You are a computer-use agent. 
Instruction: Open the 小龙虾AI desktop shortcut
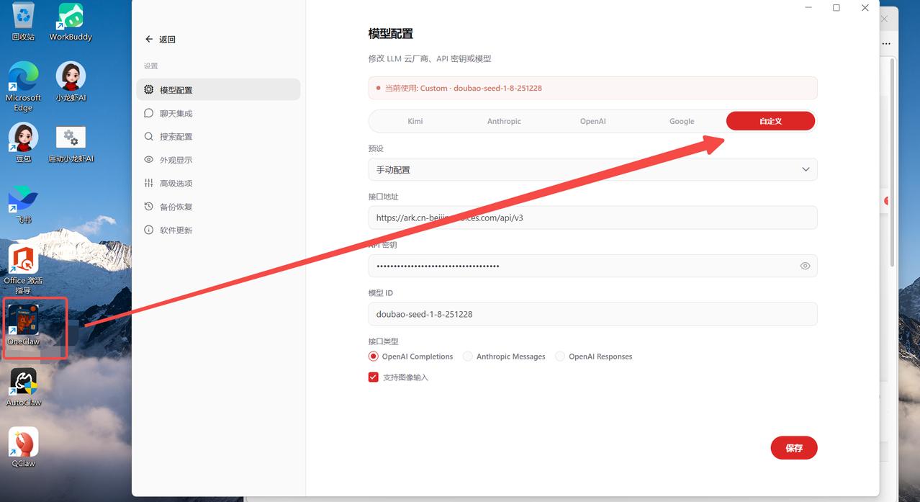(x=71, y=81)
